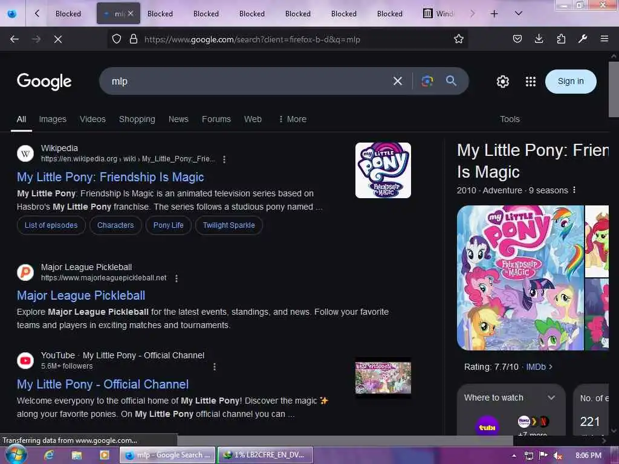619x464 pixels.
Task: Clear the search box text
Action: tap(398, 82)
